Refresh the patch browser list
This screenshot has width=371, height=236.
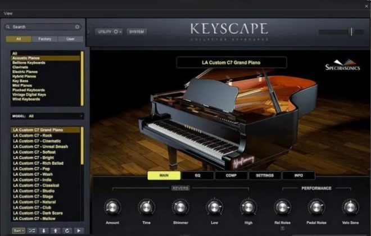click(x=67, y=230)
